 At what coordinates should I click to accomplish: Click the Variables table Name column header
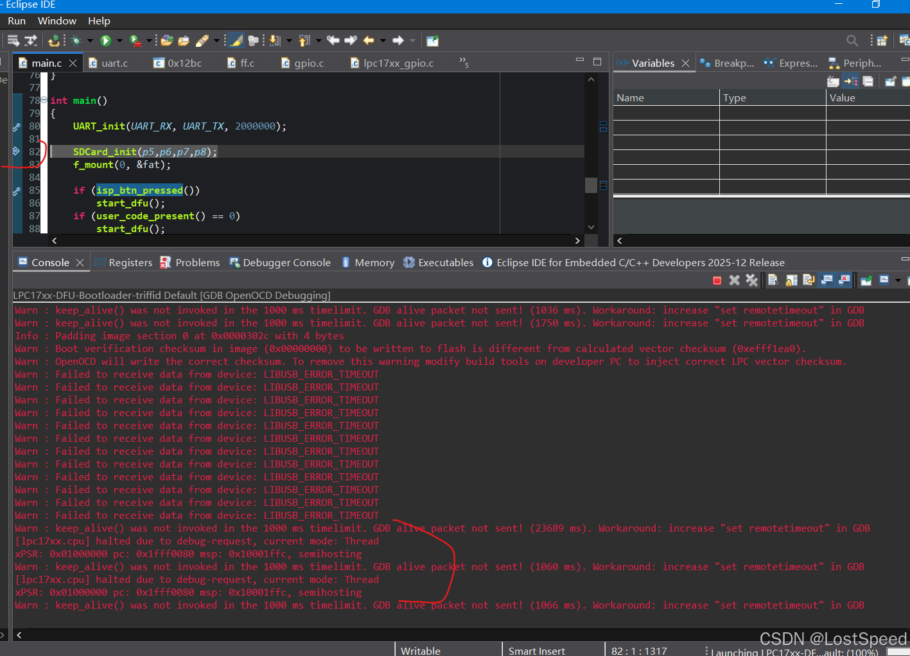666,97
